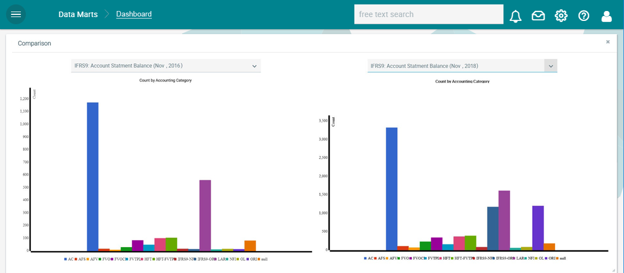The image size is (624, 273).
Task: Toggle null series in left chart legend
Action: (x=261, y=259)
